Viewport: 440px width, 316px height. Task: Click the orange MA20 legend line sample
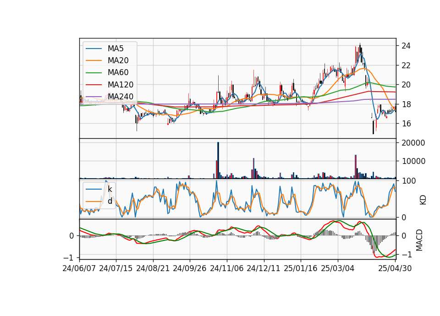(93, 60)
